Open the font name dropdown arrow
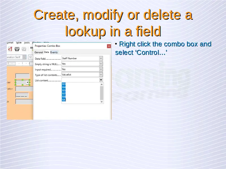Viewport: 226px width, 169px height. (x=24, y=57)
